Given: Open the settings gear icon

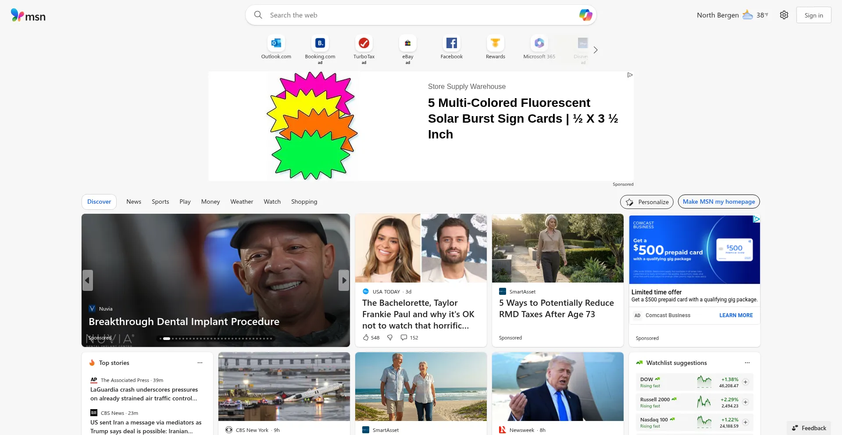Looking at the screenshot, I should coord(784,15).
